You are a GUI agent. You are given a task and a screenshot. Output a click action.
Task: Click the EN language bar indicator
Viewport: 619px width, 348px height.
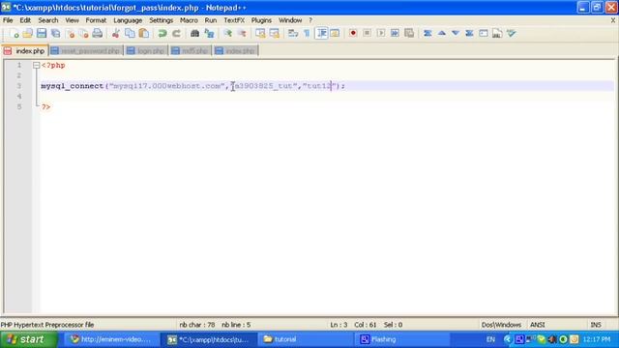490,339
